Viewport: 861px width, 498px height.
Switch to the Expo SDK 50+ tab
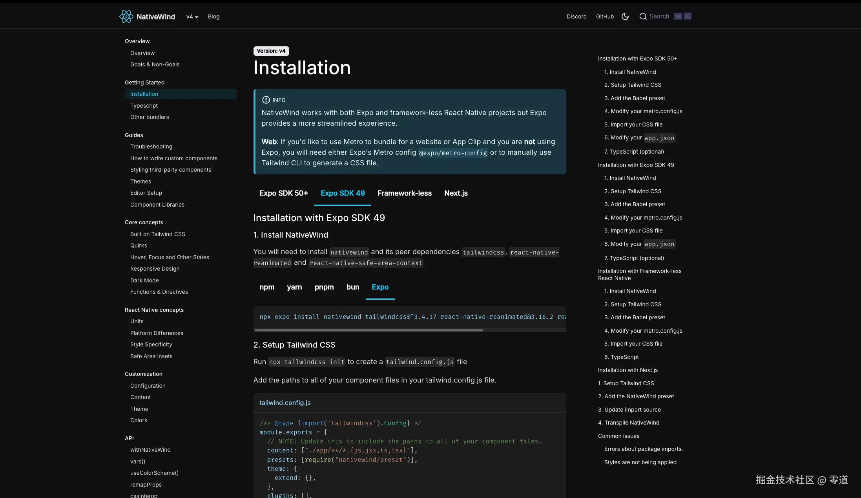tap(283, 193)
